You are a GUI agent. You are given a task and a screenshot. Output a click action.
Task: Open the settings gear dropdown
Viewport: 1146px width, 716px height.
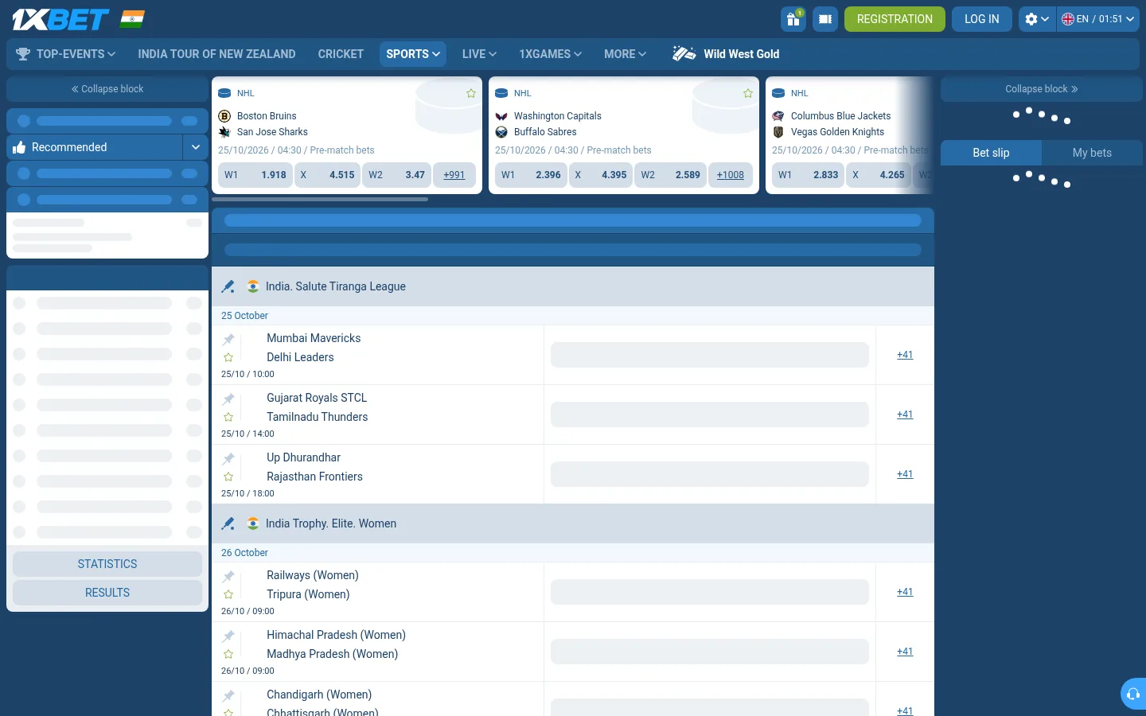pyautogui.click(x=1037, y=19)
